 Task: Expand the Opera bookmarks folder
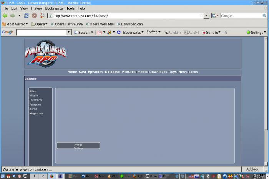pyautogui.click(x=39, y=24)
